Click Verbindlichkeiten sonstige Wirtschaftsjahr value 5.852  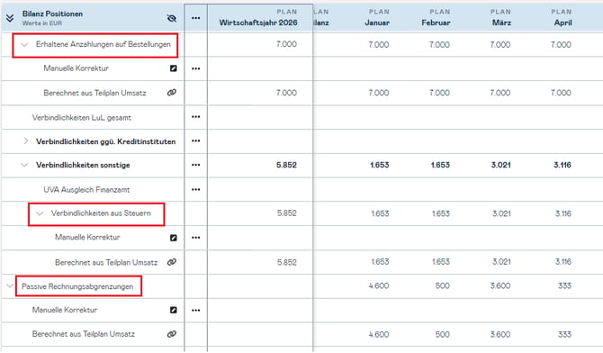(286, 165)
